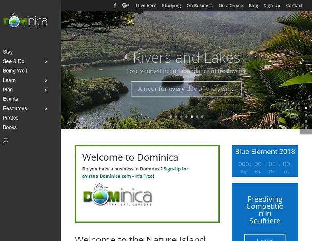Click the search magnifier icon in sidebar
Screen dimensions: 312x241
point(6,141)
